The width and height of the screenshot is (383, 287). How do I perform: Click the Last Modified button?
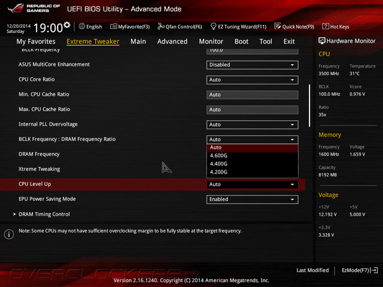click(312, 270)
